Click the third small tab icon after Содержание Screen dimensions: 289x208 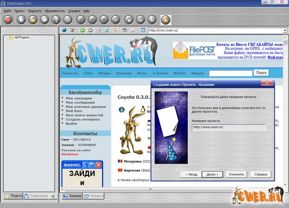[x=53, y=196]
